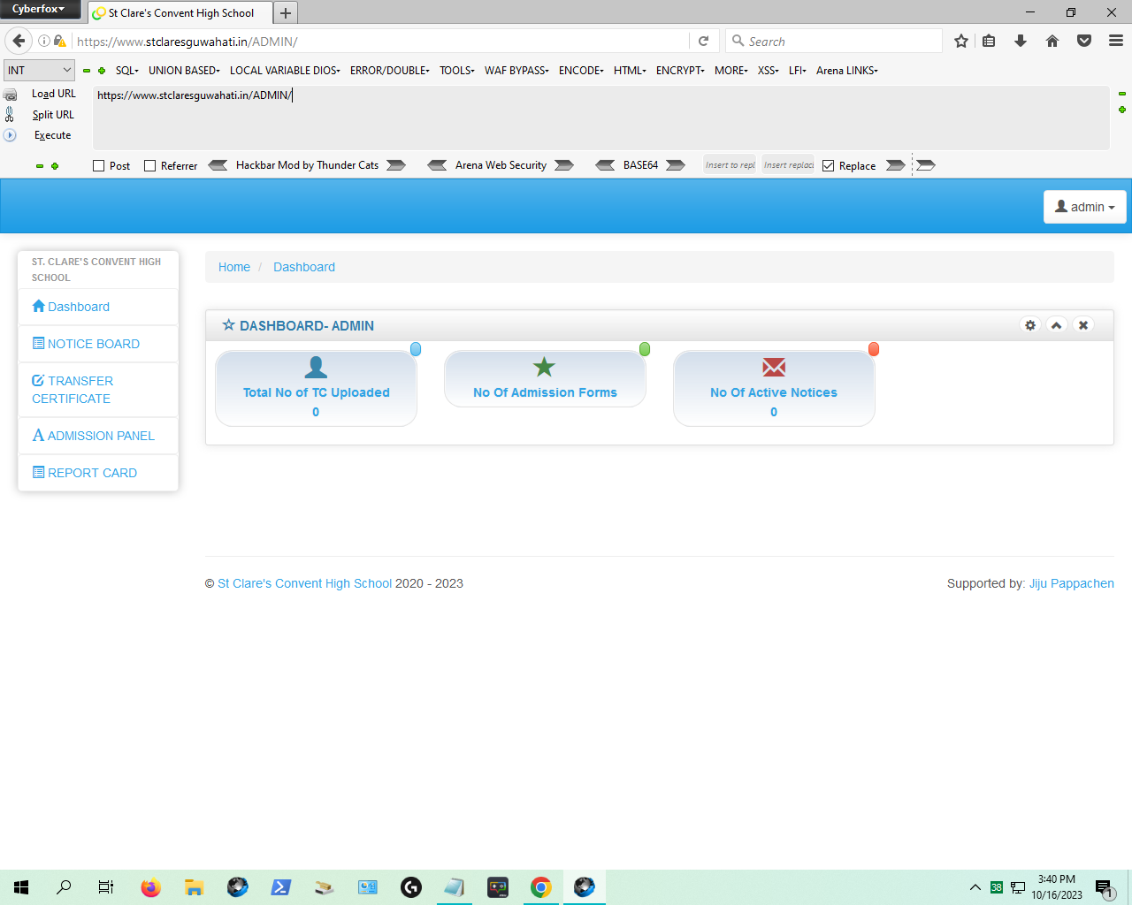Uncheck the Replace checkbox

(829, 166)
